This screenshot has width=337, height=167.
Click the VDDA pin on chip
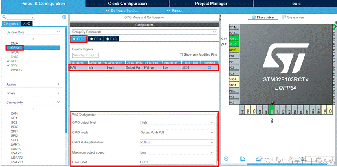pyautogui.click(x=234, y=85)
